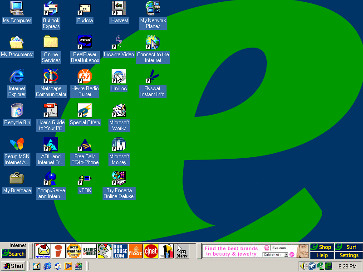Open the Flyswat Instant Info shortcut

153,76
